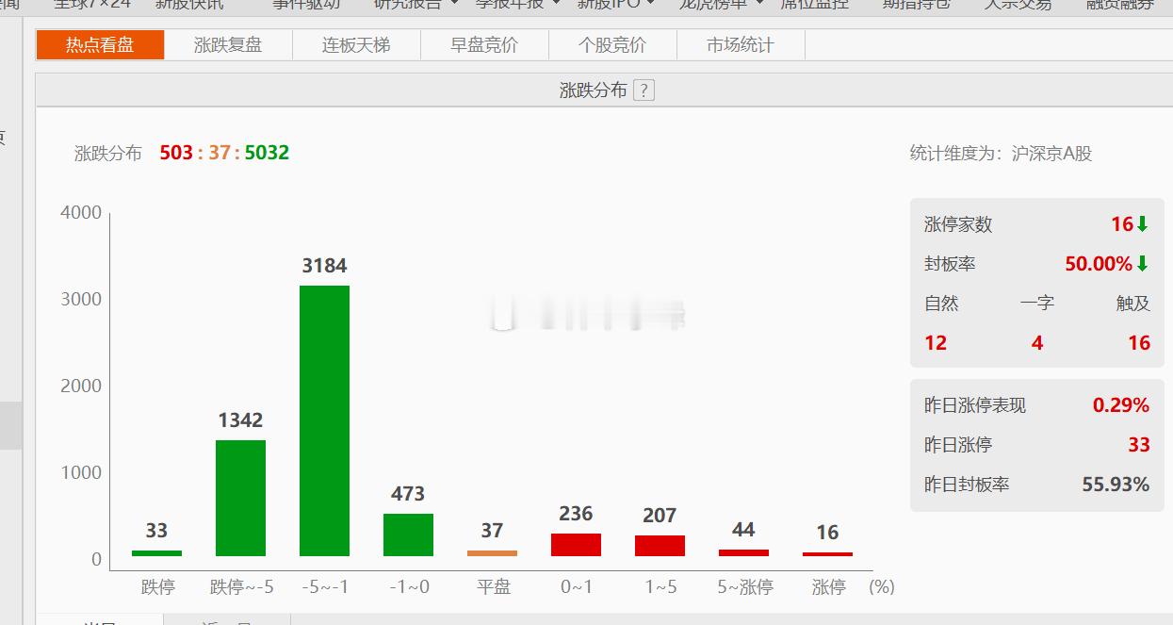Click the -5~-1 axis label
Viewport: 1173px width, 625px height.
pos(325,586)
